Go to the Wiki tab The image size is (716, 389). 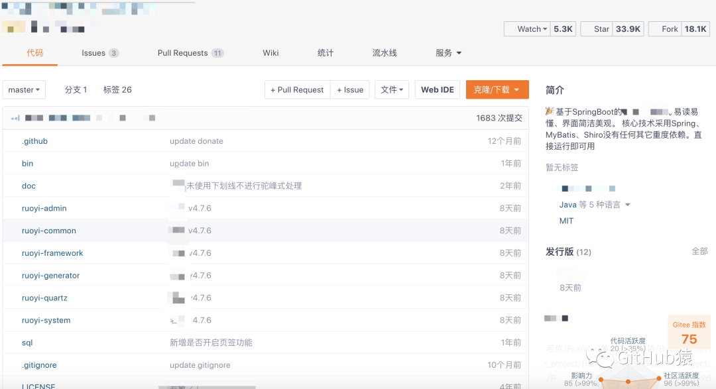[270, 53]
